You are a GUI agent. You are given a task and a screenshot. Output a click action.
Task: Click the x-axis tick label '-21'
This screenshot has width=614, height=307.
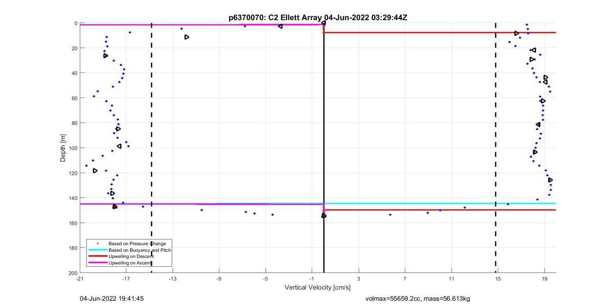[79, 279]
